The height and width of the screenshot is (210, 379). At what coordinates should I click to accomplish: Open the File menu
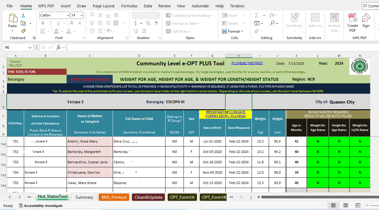pos(9,6)
